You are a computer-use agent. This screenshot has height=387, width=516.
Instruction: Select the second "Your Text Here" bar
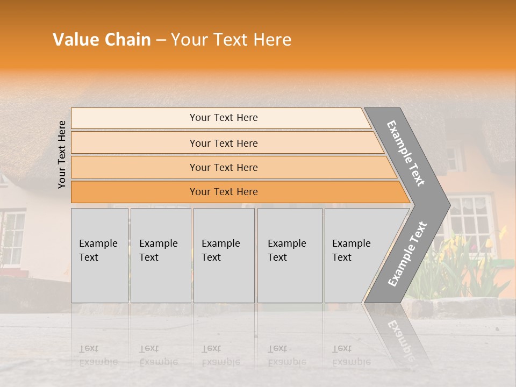tap(224, 143)
